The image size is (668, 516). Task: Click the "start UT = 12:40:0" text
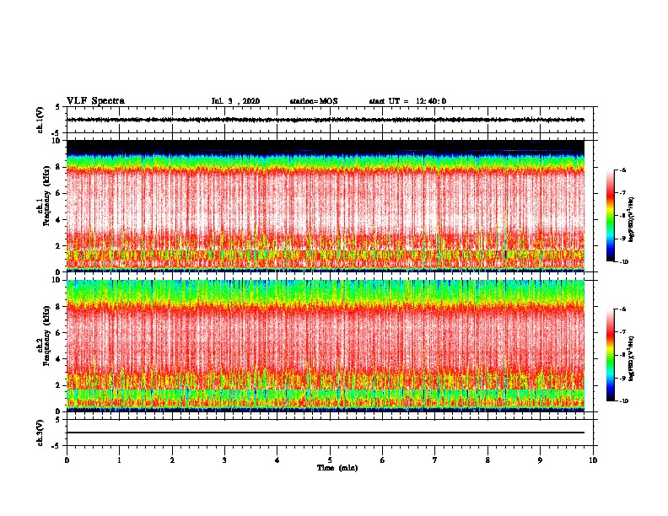(407, 101)
